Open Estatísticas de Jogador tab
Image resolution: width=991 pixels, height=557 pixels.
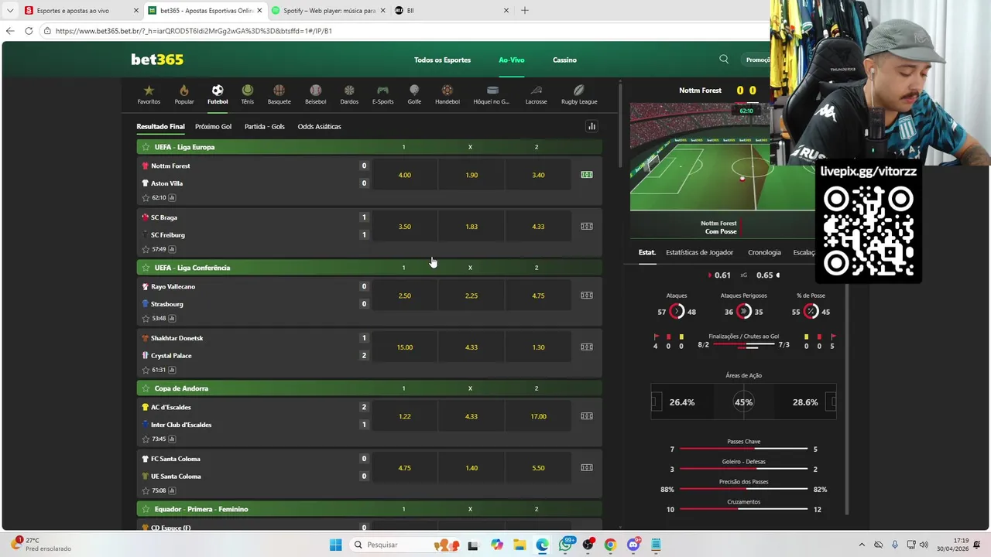click(x=699, y=252)
